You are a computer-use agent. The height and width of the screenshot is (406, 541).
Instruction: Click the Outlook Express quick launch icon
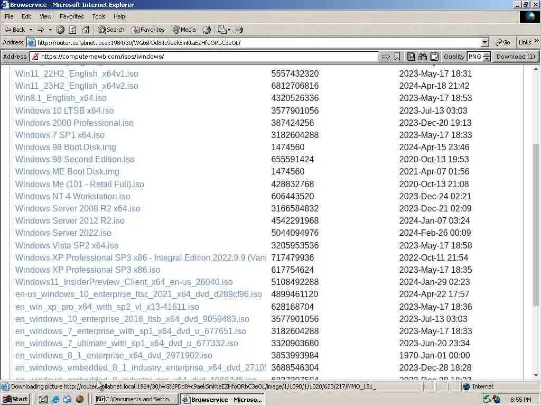coord(67,400)
